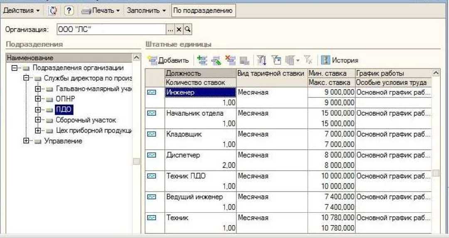Select the Начальник отдела row

[x=195, y=113]
